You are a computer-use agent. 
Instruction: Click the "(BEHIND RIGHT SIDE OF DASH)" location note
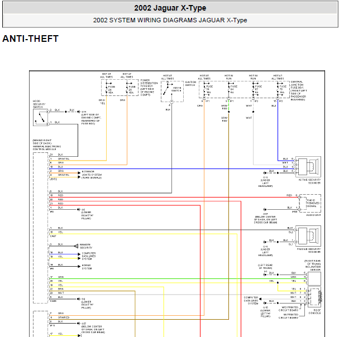[42, 142]
